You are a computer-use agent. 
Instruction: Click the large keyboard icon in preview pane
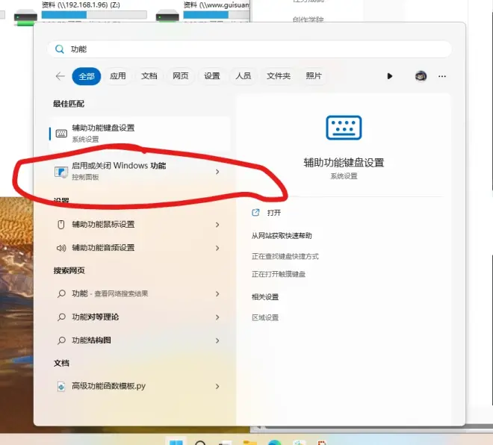pos(344,128)
